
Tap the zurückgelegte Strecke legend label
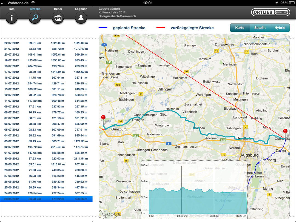192,28
